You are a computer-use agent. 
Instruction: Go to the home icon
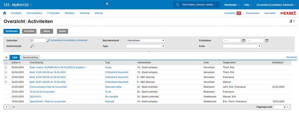(x=5, y=13)
